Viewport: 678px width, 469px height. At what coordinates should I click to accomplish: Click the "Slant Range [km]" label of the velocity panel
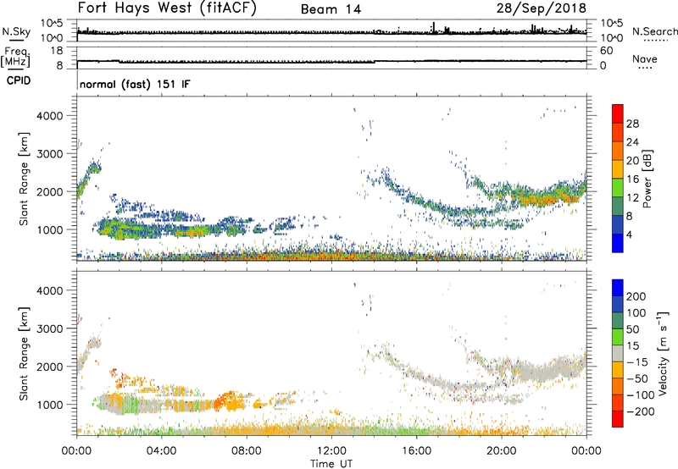click(x=24, y=354)
